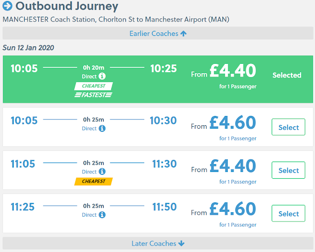The width and height of the screenshot is (315, 252).
Task: Click Direct link on the 11:25 journey
Action: [89, 215]
